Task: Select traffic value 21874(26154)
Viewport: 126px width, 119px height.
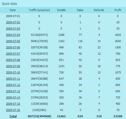Action: coord(39,85)
